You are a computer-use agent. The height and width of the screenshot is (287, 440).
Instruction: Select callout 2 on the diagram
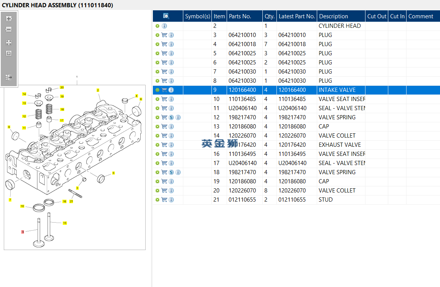tap(98, 90)
